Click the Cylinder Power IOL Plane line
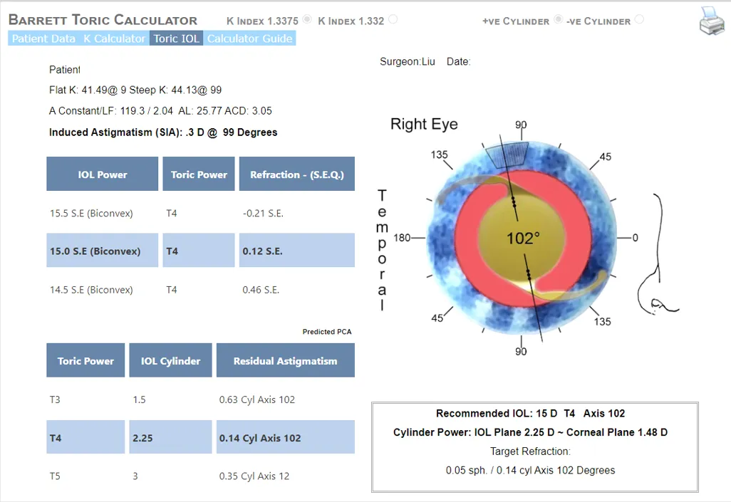Screen dimensions: 731x502 pyautogui.click(x=531, y=432)
